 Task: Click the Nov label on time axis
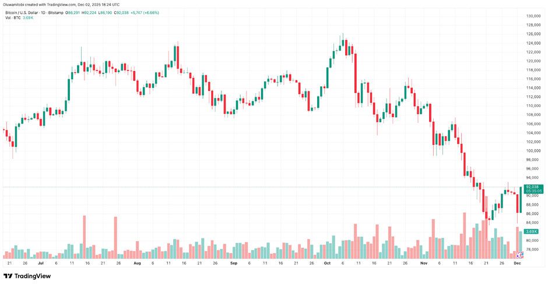(x=424, y=263)
